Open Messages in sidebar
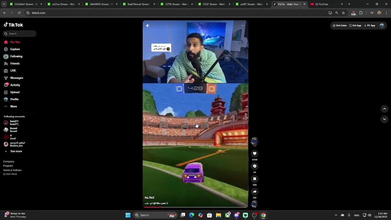The image size is (391, 220). click(13, 78)
